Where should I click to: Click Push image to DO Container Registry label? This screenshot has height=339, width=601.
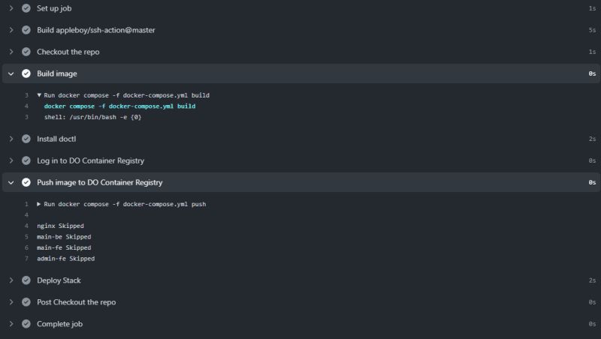click(x=100, y=183)
